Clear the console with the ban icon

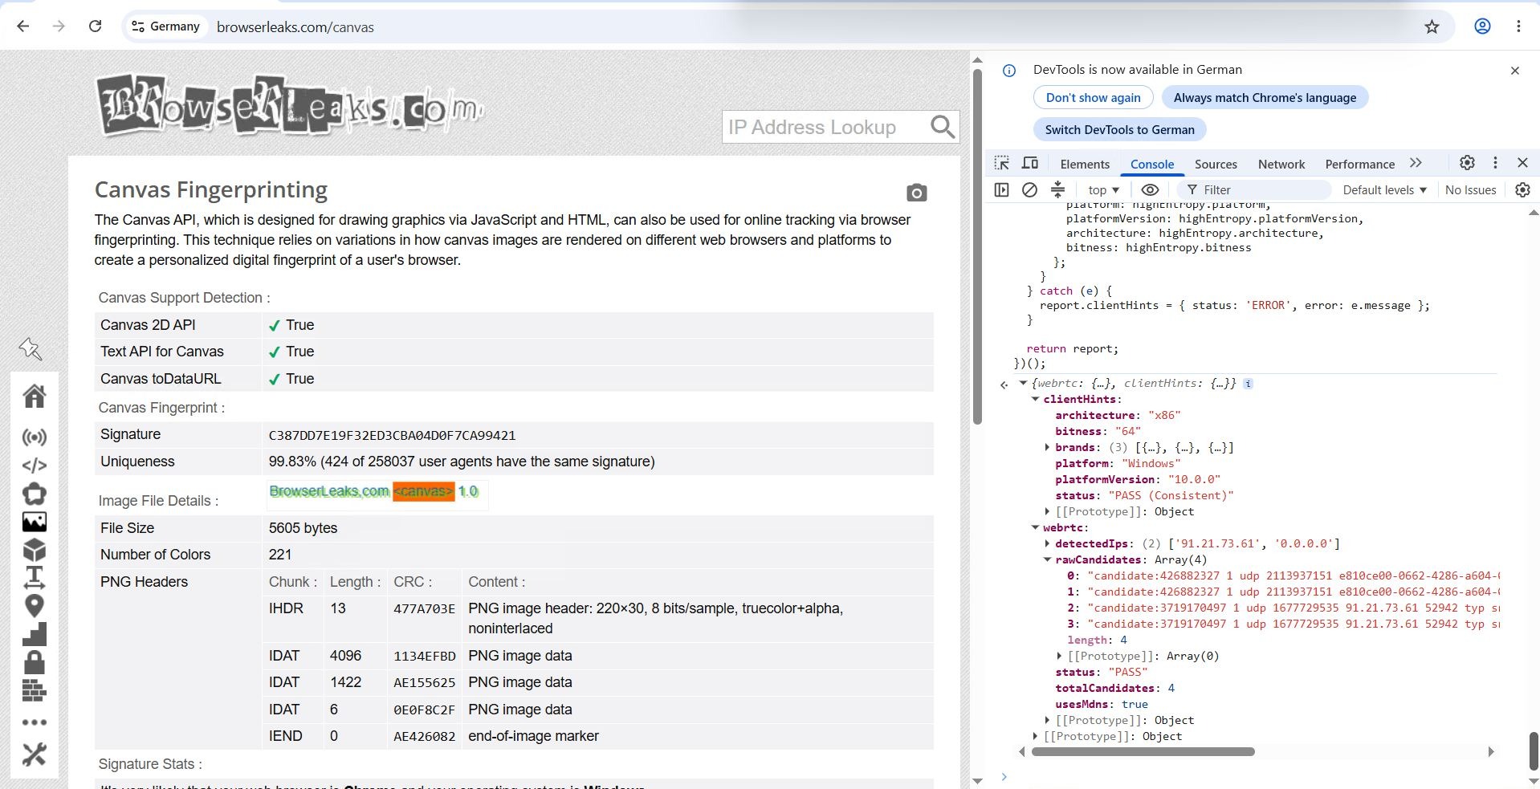1029,189
